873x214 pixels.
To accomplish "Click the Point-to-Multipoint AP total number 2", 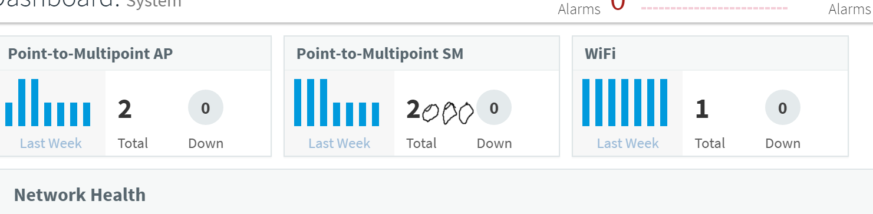I will [x=124, y=110].
